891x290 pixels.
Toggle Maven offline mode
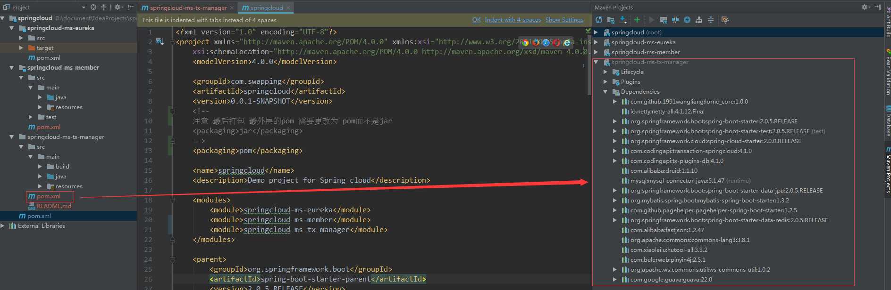click(675, 20)
